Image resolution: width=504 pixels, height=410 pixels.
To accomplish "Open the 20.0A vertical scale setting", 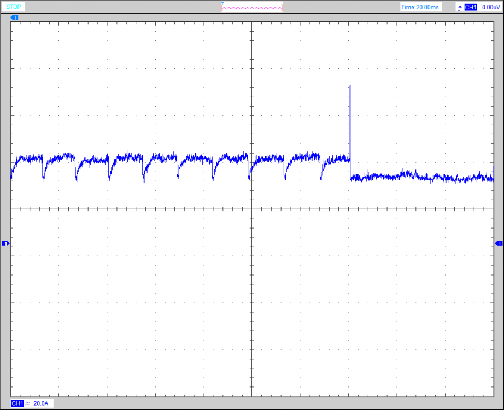I will 41,403.
